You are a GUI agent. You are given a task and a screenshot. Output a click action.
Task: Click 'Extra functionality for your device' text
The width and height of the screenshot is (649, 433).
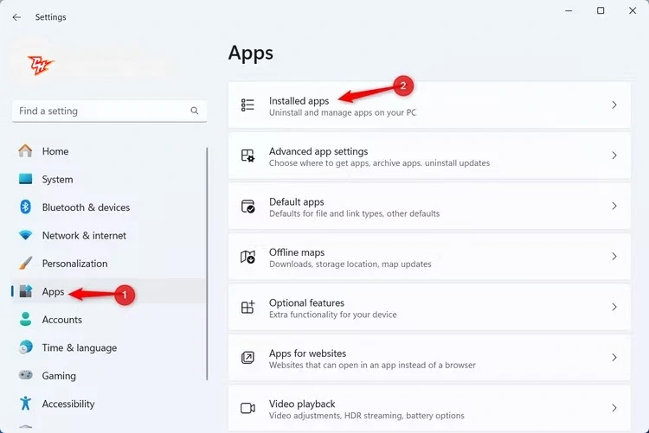(333, 315)
